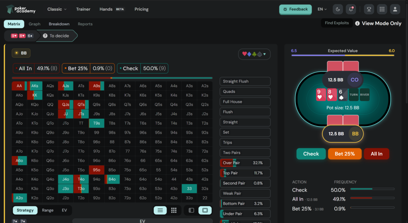The width and height of the screenshot is (408, 223).
Task: Switch to list layout icon under matrix
Action: pyautogui.click(x=160, y=210)
